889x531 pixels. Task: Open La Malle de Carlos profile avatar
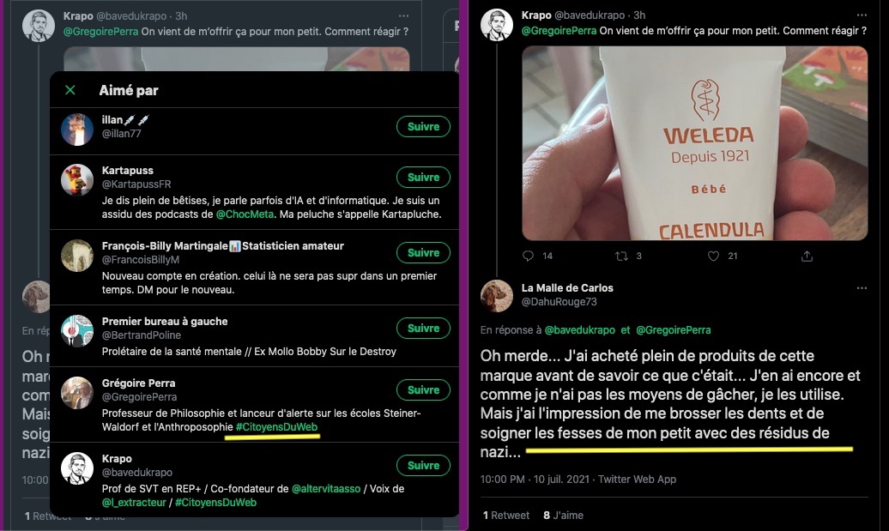(x=497, y=295)
